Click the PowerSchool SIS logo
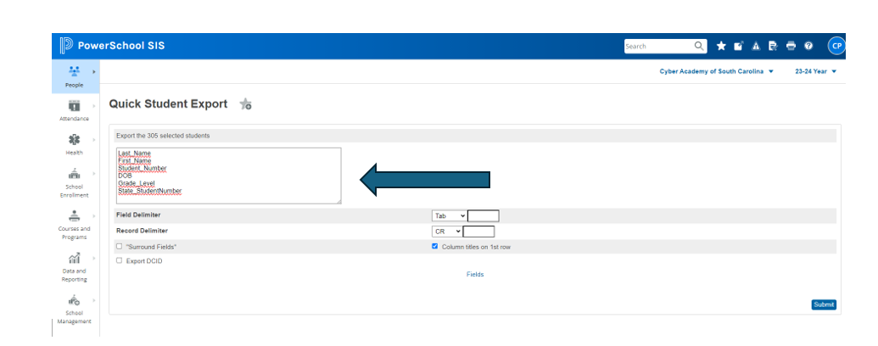Image resolution: width=878 pixels, height=346 pixels. pyautogui.click(x=113, y=46)
